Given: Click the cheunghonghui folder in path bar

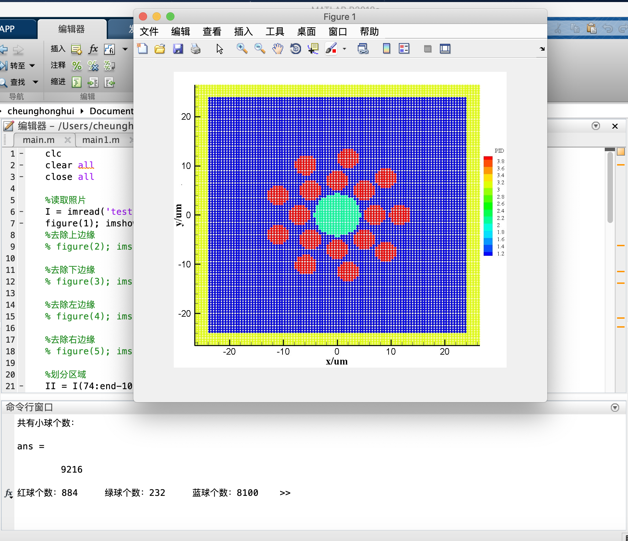Looking at the screenshot, I should point(41,111).
